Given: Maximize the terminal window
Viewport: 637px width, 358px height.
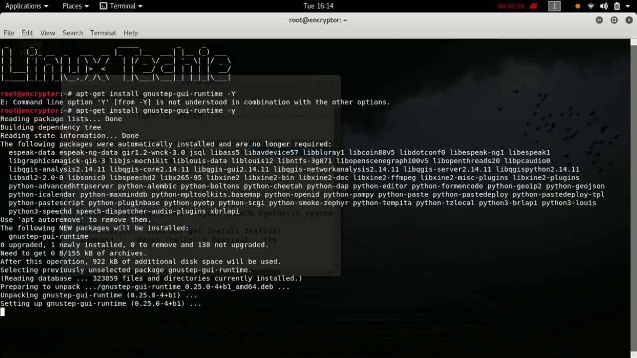Looking at the screenshot, I should tap(614, 20).
